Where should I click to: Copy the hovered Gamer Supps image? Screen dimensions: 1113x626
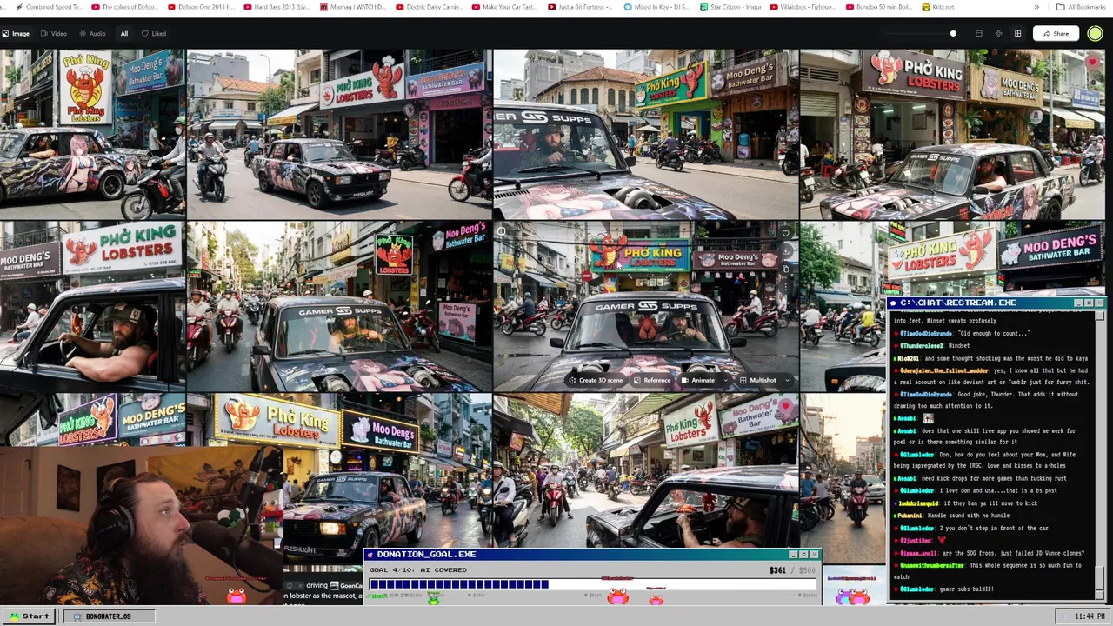[x=785, y=269]
